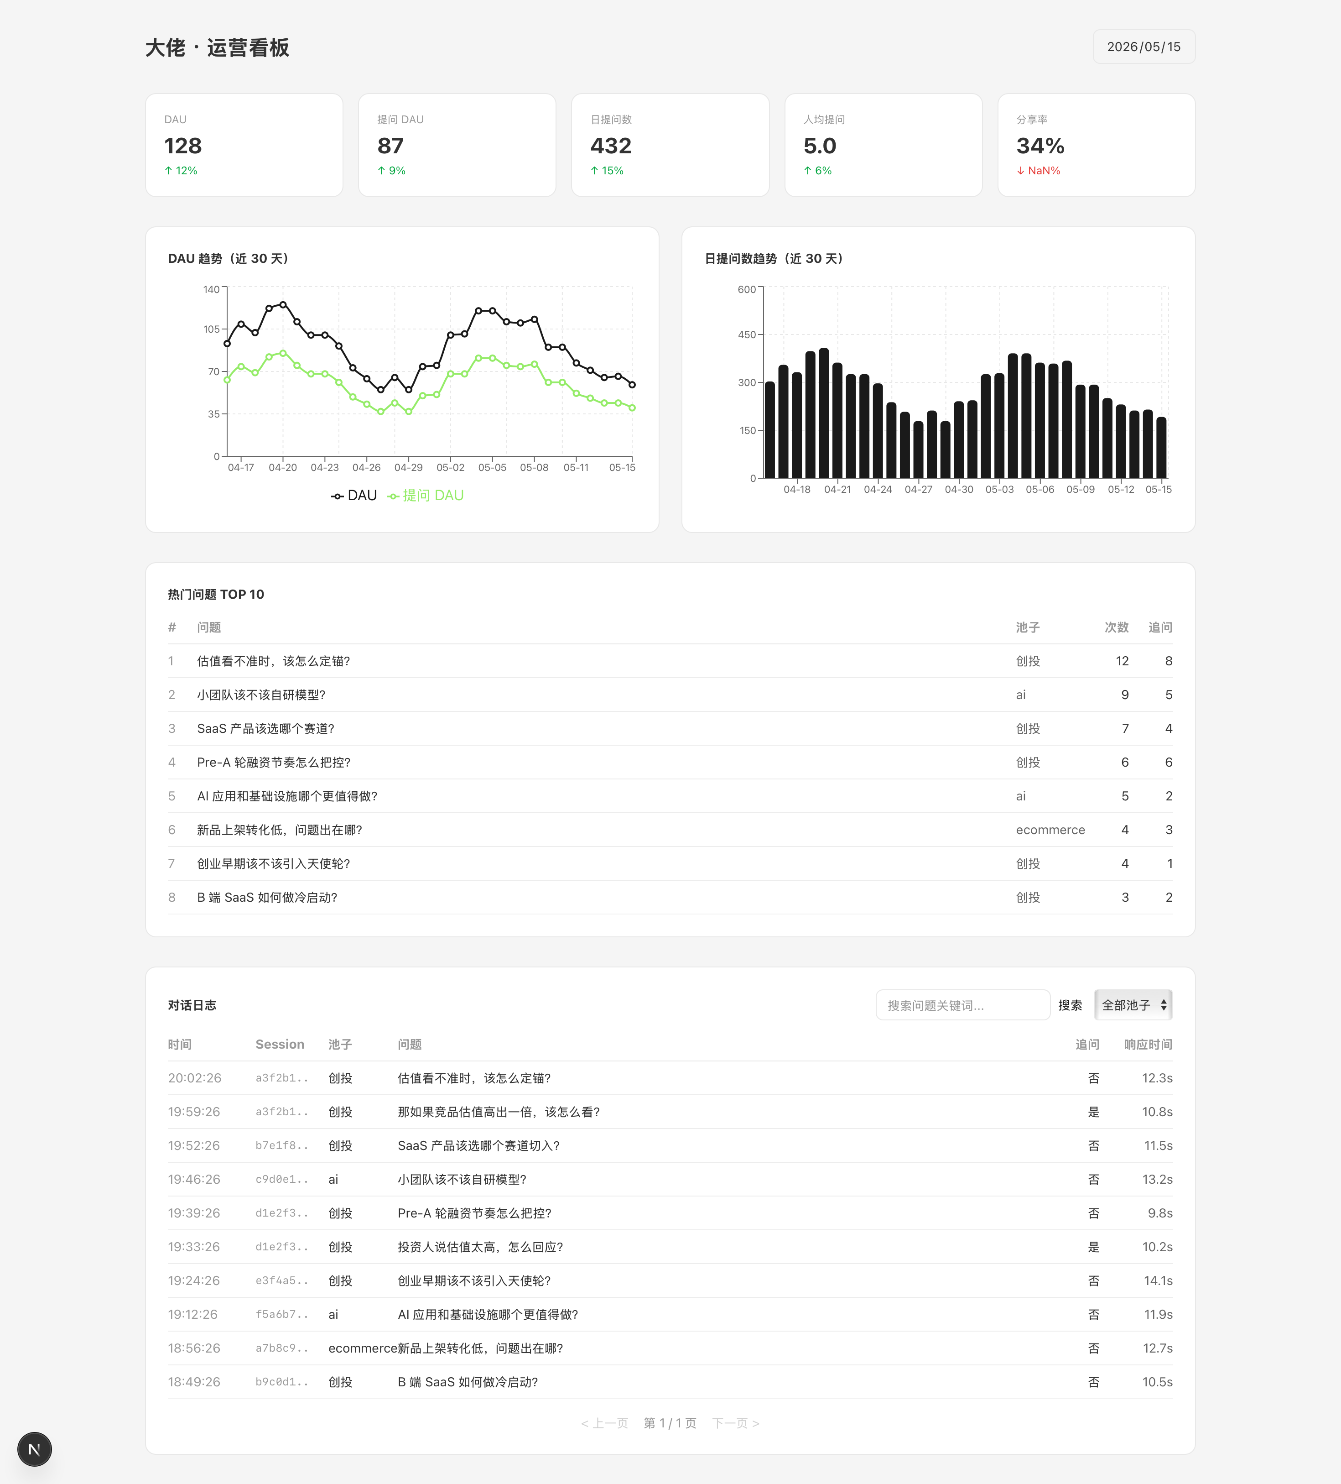Go to 上一页 in log pagination
This screenshot has width=1341, height=1484.
point(604,1423)
